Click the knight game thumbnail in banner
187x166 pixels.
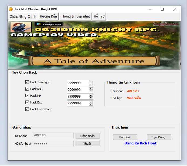21,27
